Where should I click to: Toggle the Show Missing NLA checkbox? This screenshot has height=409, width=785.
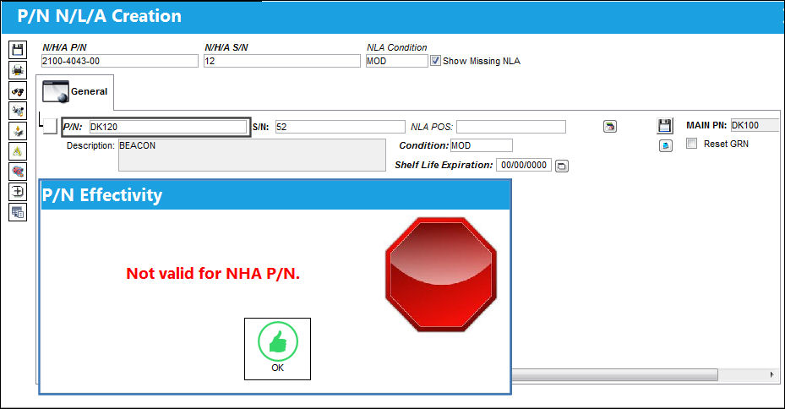coord(435,61)
